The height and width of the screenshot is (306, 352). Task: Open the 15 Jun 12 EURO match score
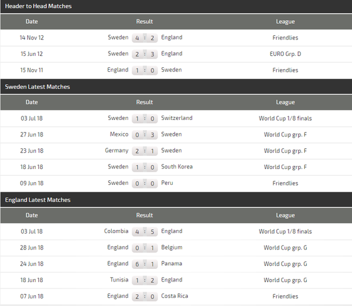click(x=145, y=54)
